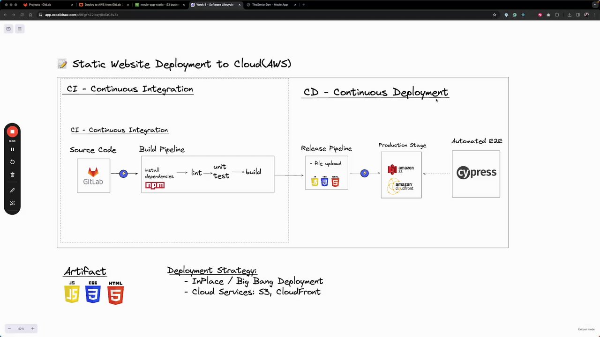Open a new browser tab
Viewport: 600px width, 337px height.
(x=304, y=5)
